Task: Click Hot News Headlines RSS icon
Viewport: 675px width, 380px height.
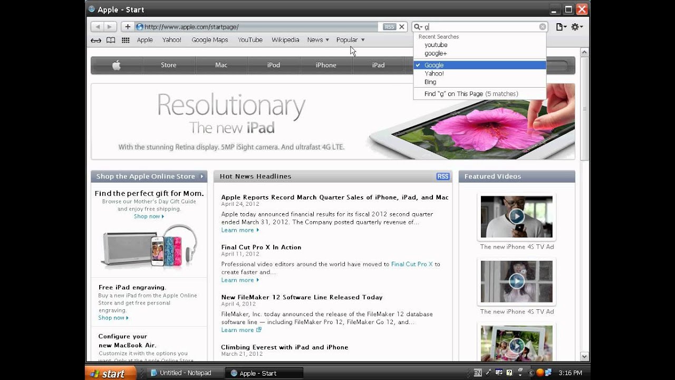Action: (x=443, y=176)
